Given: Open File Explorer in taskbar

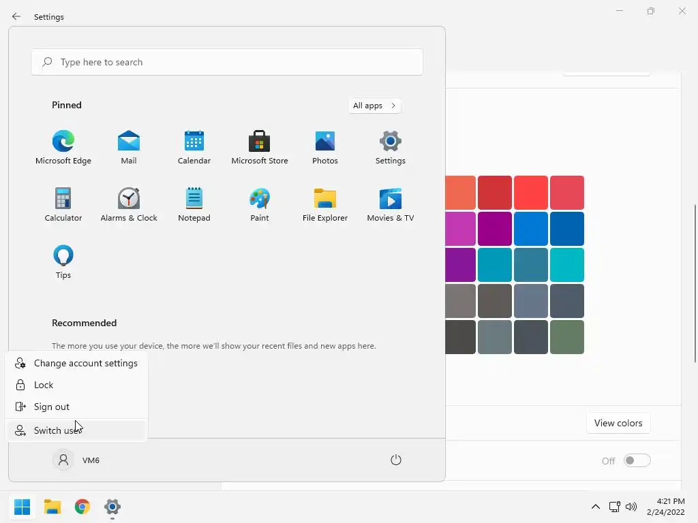Looking at the screenshot, I should (52, 507).
